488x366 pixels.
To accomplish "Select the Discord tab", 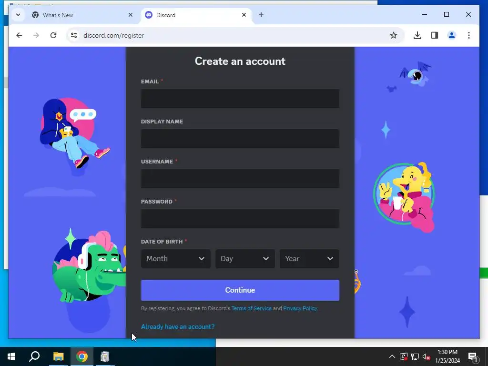I will [196, 15].
